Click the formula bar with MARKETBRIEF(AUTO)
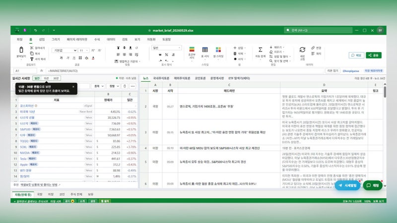397x223 pixels. pyautogui.click(x=185, y=71)
